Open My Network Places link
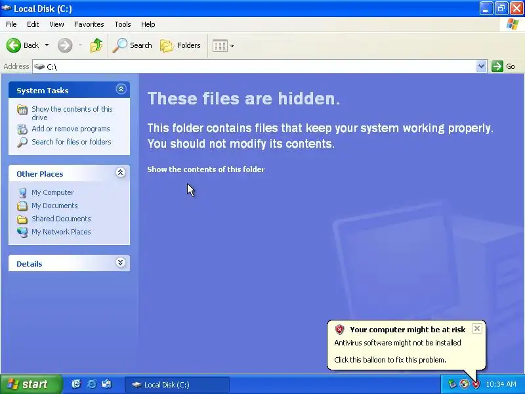Screen dimensions: 525x394 pyautogui.click(x=61, y=232)
